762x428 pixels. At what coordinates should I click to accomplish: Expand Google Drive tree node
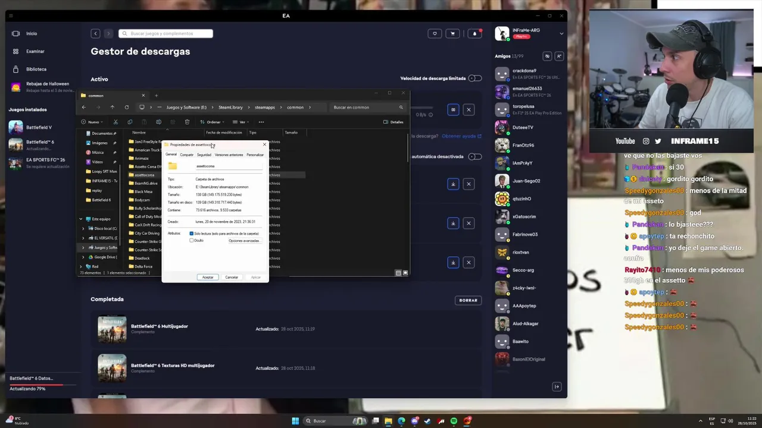[83, 257]
